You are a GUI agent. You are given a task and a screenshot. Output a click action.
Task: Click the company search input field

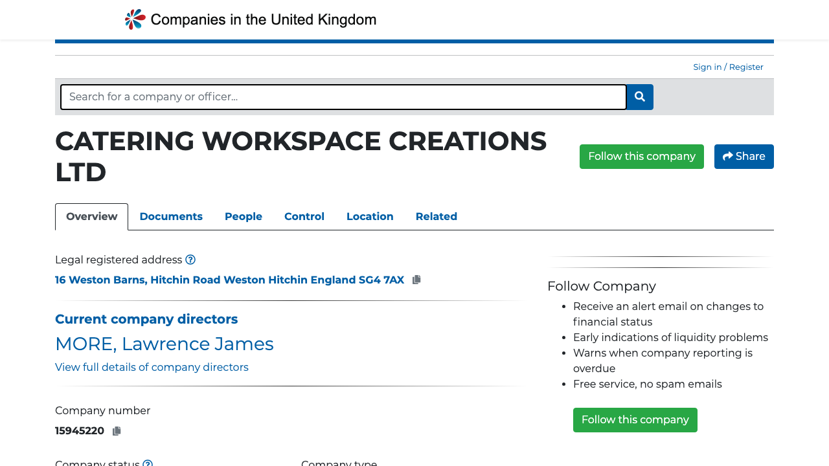(343, 97)
